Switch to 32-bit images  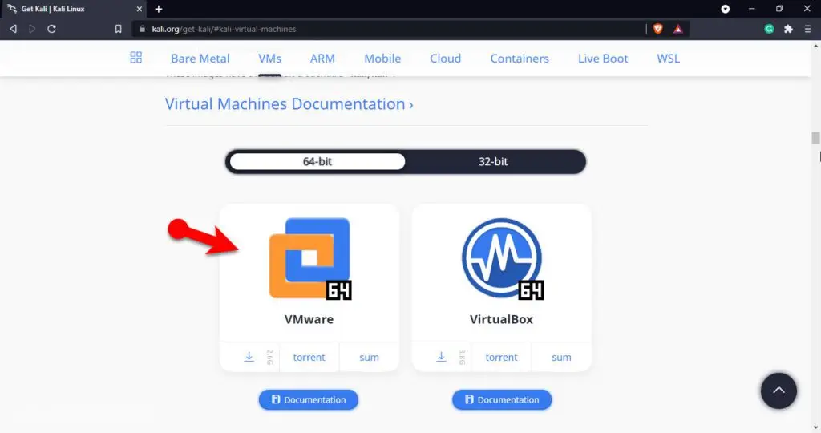pos(493,161)
